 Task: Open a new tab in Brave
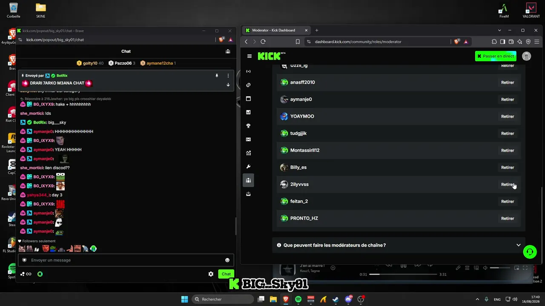tap(317, 30)
